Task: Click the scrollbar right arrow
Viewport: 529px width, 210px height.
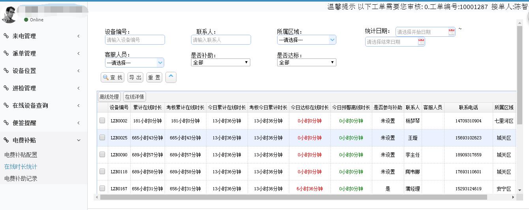Action: tap(513, 197)
